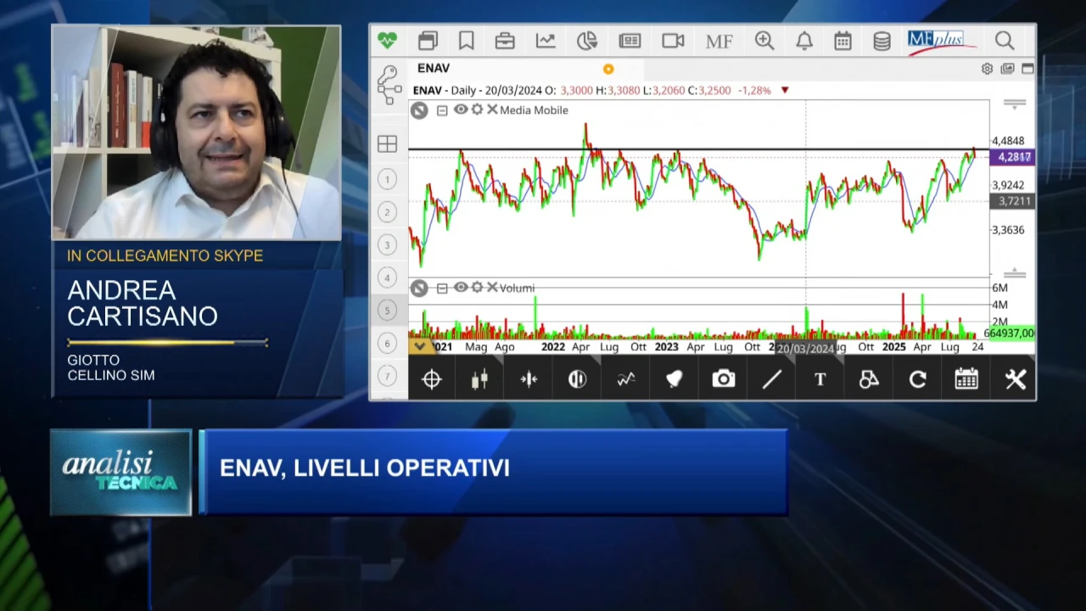Open the indicators wave tool menu

tap(626, 379)
